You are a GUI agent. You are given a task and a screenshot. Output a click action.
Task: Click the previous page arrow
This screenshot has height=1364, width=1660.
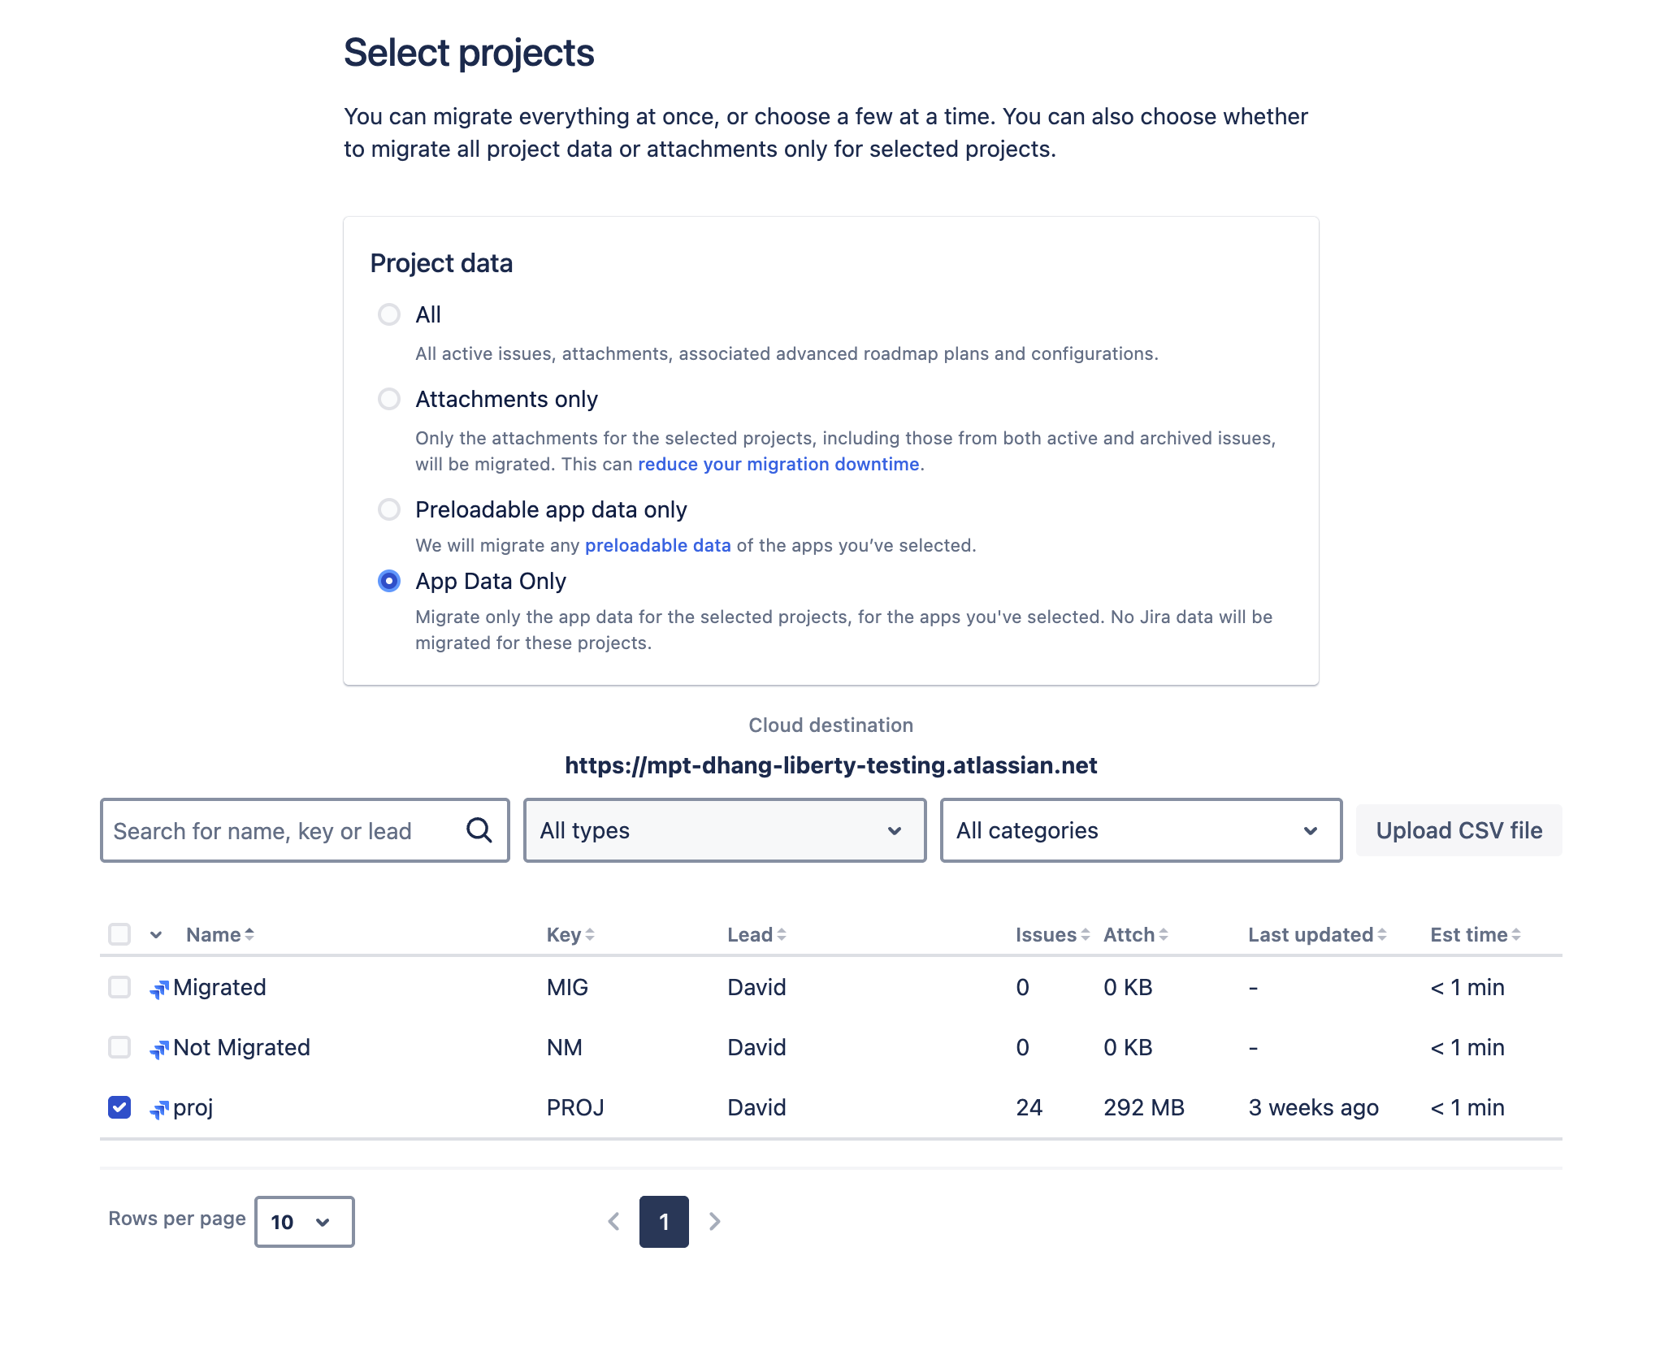pos(613,1221)
